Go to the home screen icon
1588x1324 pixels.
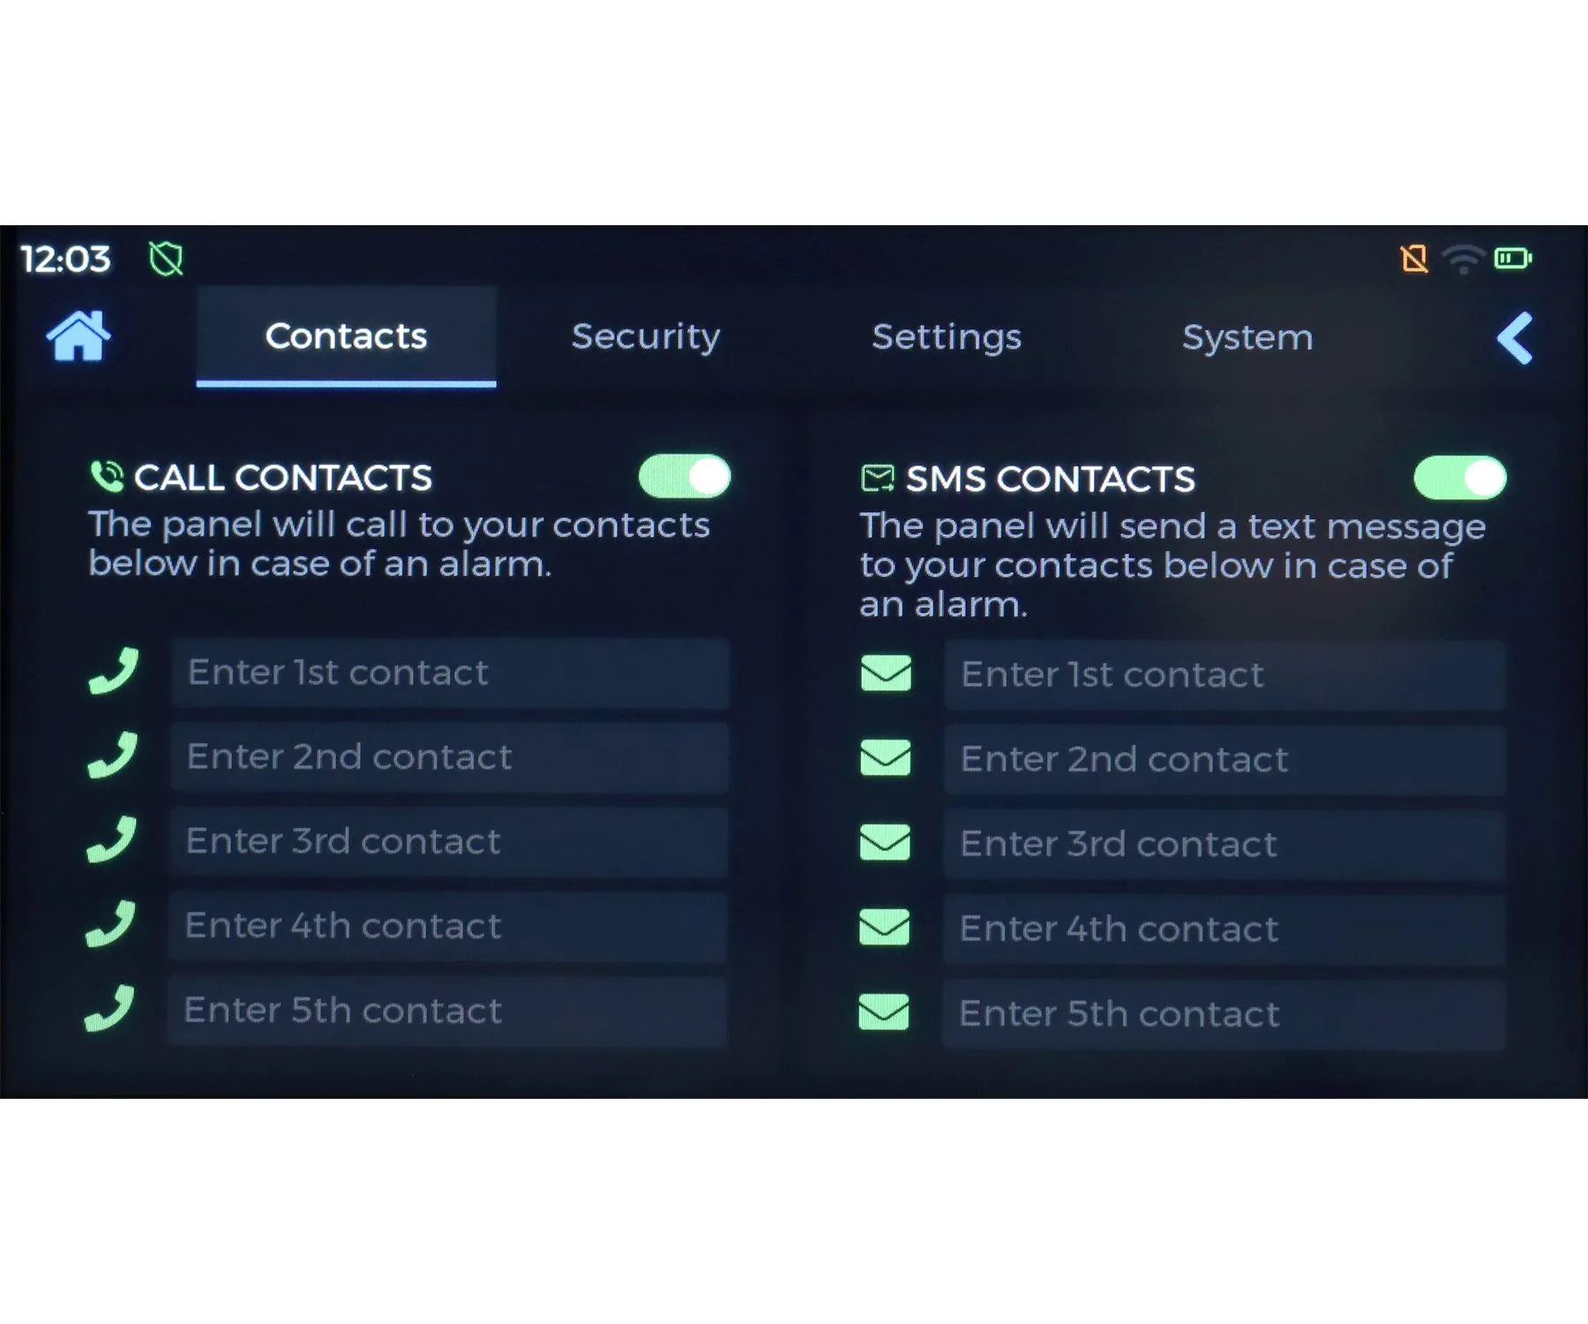tap(79, 335)
